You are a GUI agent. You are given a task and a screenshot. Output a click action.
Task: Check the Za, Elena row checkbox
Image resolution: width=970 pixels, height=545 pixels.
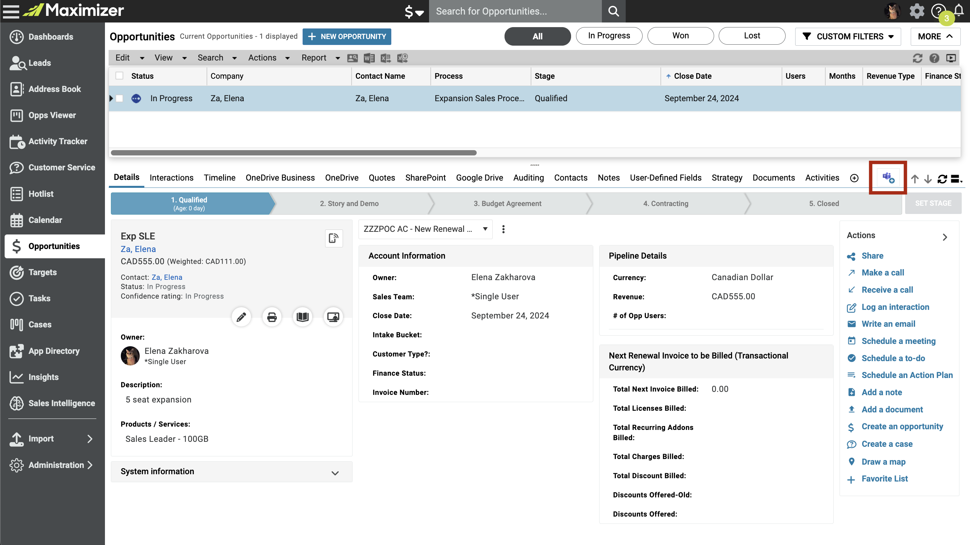(120, 98)
